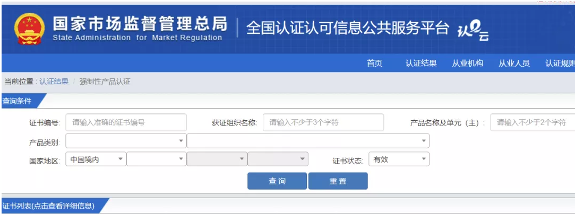Click the 强制性产品认证 breadcrumb text
The image size is (575, 214).
[105, 82]
